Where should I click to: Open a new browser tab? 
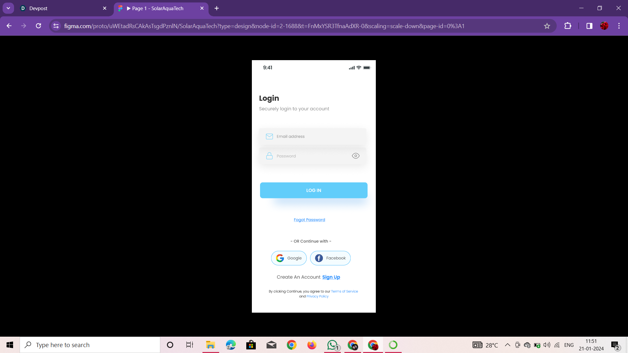pos(217,8)
